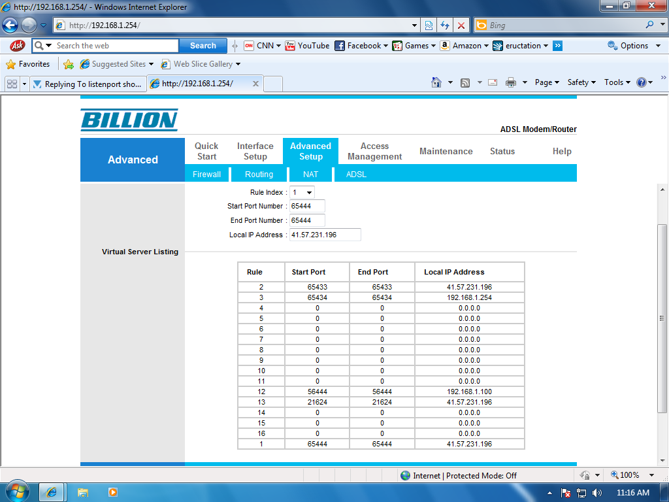Click the Compatibility View icon in address bar
669x502 pixels.
click(429, 25)
